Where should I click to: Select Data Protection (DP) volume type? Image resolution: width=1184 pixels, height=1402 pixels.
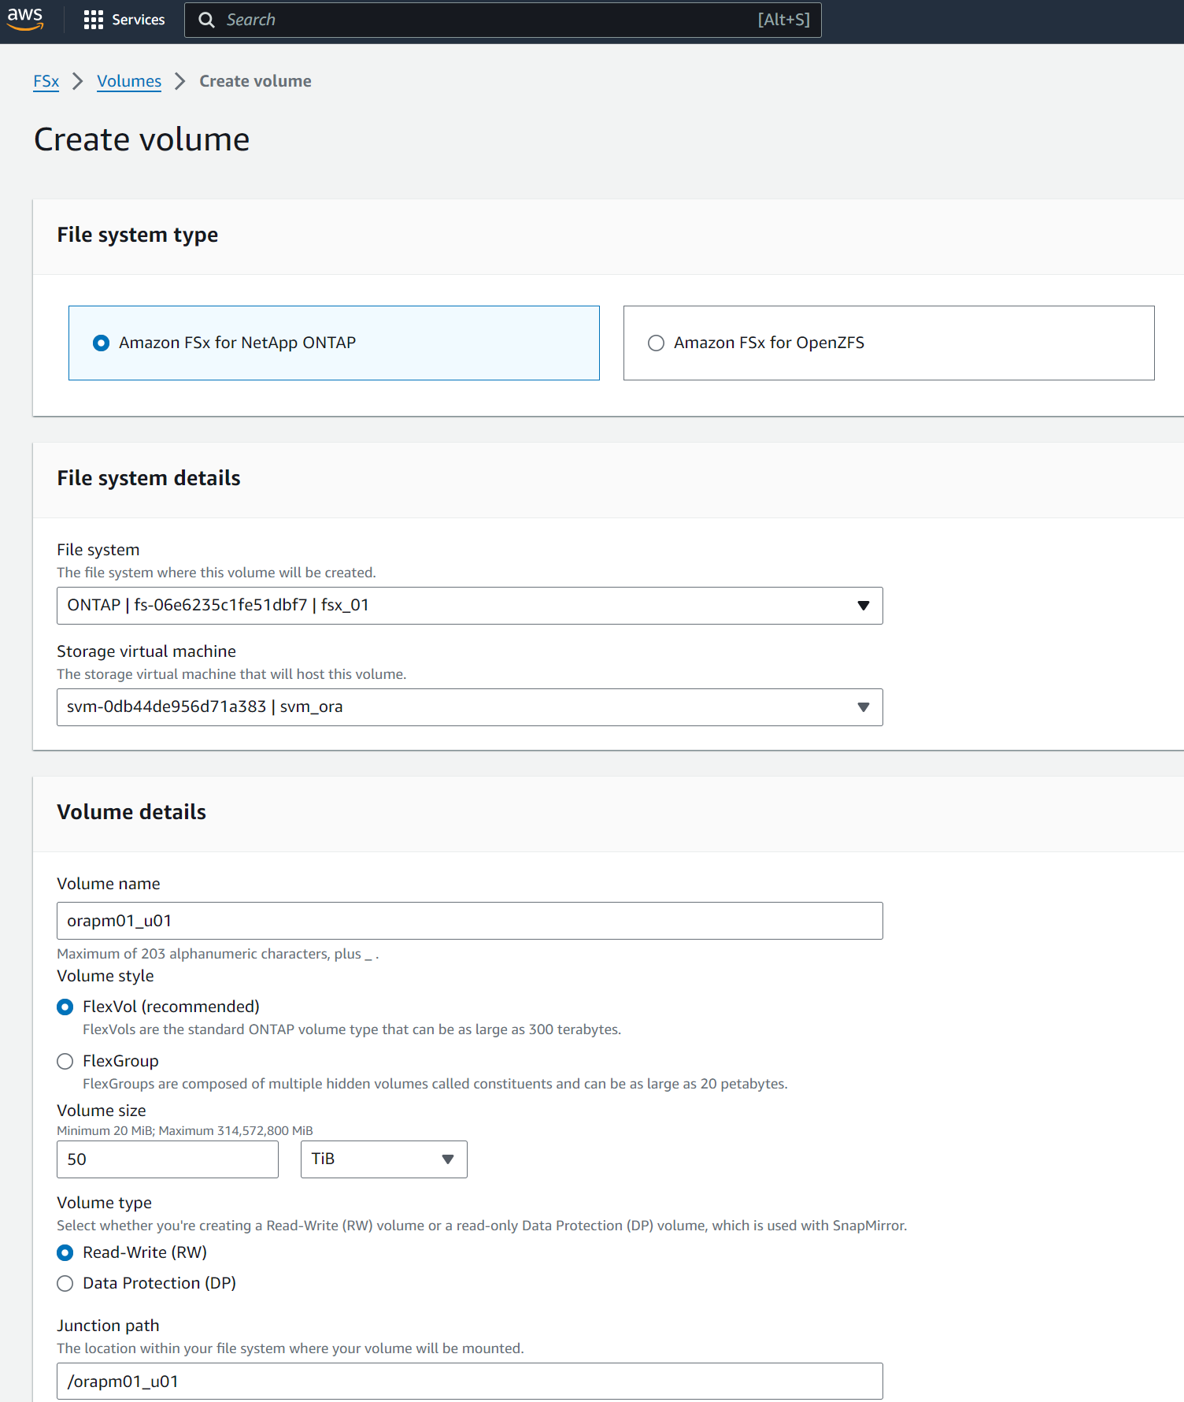[65, 1284]
